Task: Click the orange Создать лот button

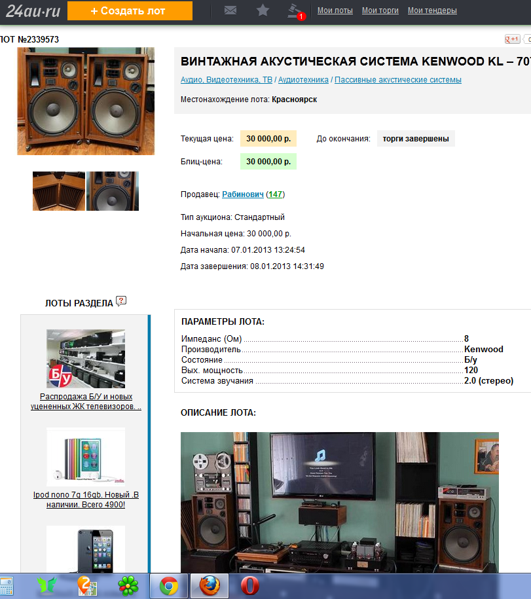Action: pyautogui.click(x=130, y=10)
